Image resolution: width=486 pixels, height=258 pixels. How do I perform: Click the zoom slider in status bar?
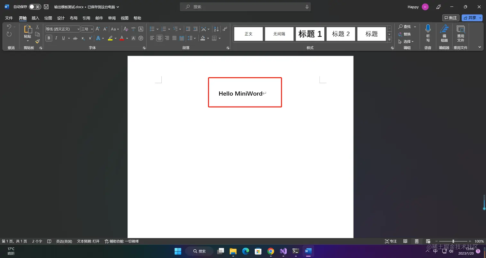[x=453, y=241]
